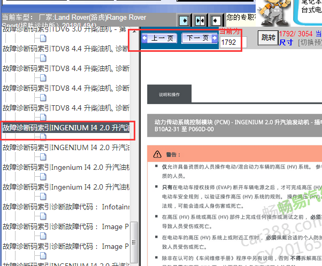Click the right-arrow pane layout icon
The width and height of the screenshot is (322, 266).
(x=184, y=20)
